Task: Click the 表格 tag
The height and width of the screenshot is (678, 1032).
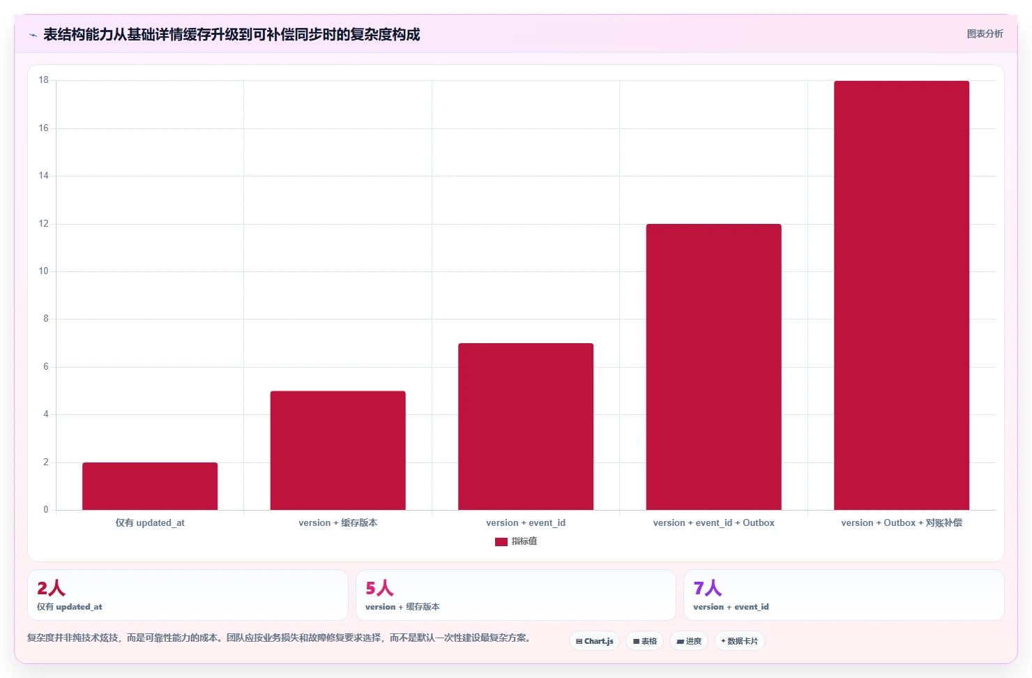Action: pos(645,641)
